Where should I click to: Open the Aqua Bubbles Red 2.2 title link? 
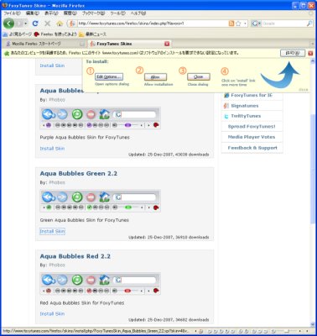pos(75,256)
